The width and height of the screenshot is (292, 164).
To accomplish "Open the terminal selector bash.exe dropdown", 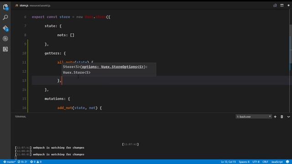I will pyautogui.click(x=254, y=117).
